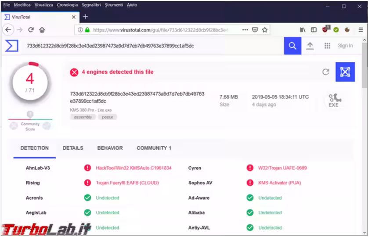
Task: Click HackTool/Win32.KMSAuto.C1961834 detection text
Action: pyautogui.click(x=134, y=168)
